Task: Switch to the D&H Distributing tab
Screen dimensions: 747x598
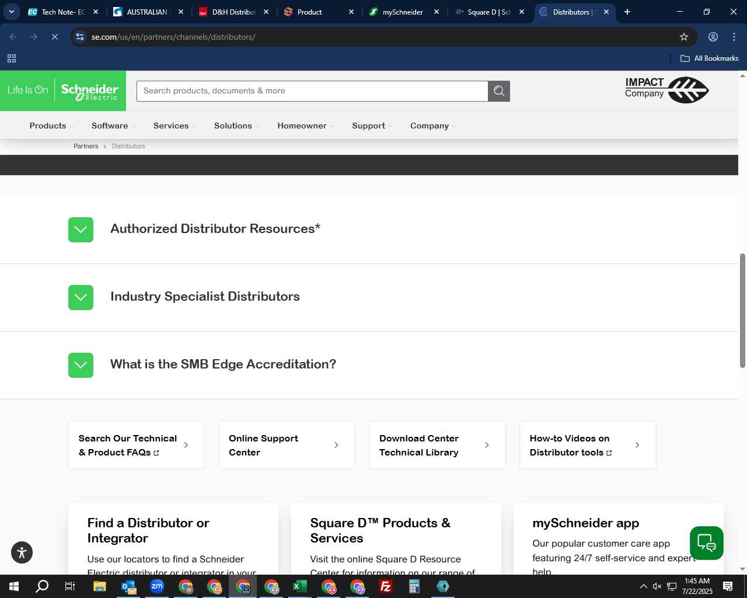Action: pyautogui.click(x=233, y=12)
